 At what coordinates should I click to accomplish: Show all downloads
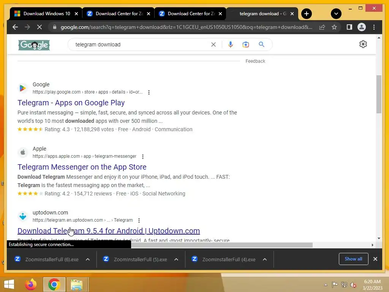[353, 259]
